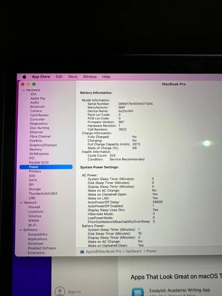Collapse the Network section
This screenshot has height=296, width=222.
coord(21,203)
